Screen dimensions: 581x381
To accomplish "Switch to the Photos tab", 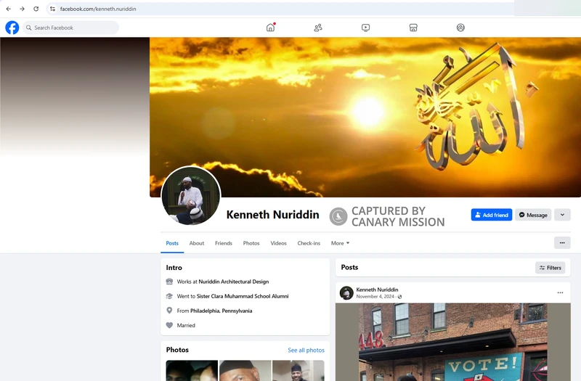I will tap(251, 243).
